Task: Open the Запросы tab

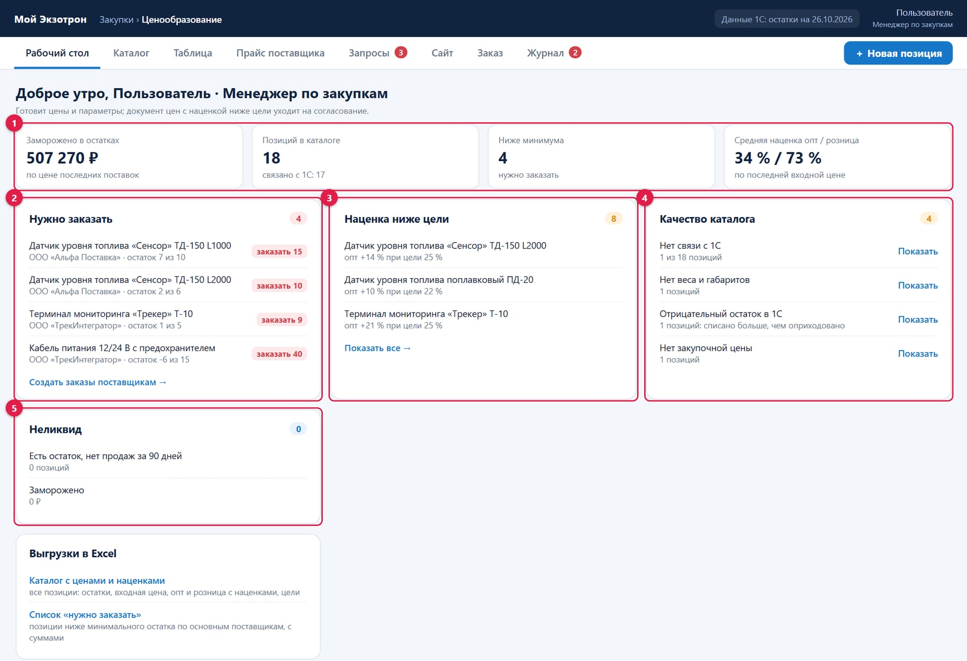Action: [x=378, y=53]
